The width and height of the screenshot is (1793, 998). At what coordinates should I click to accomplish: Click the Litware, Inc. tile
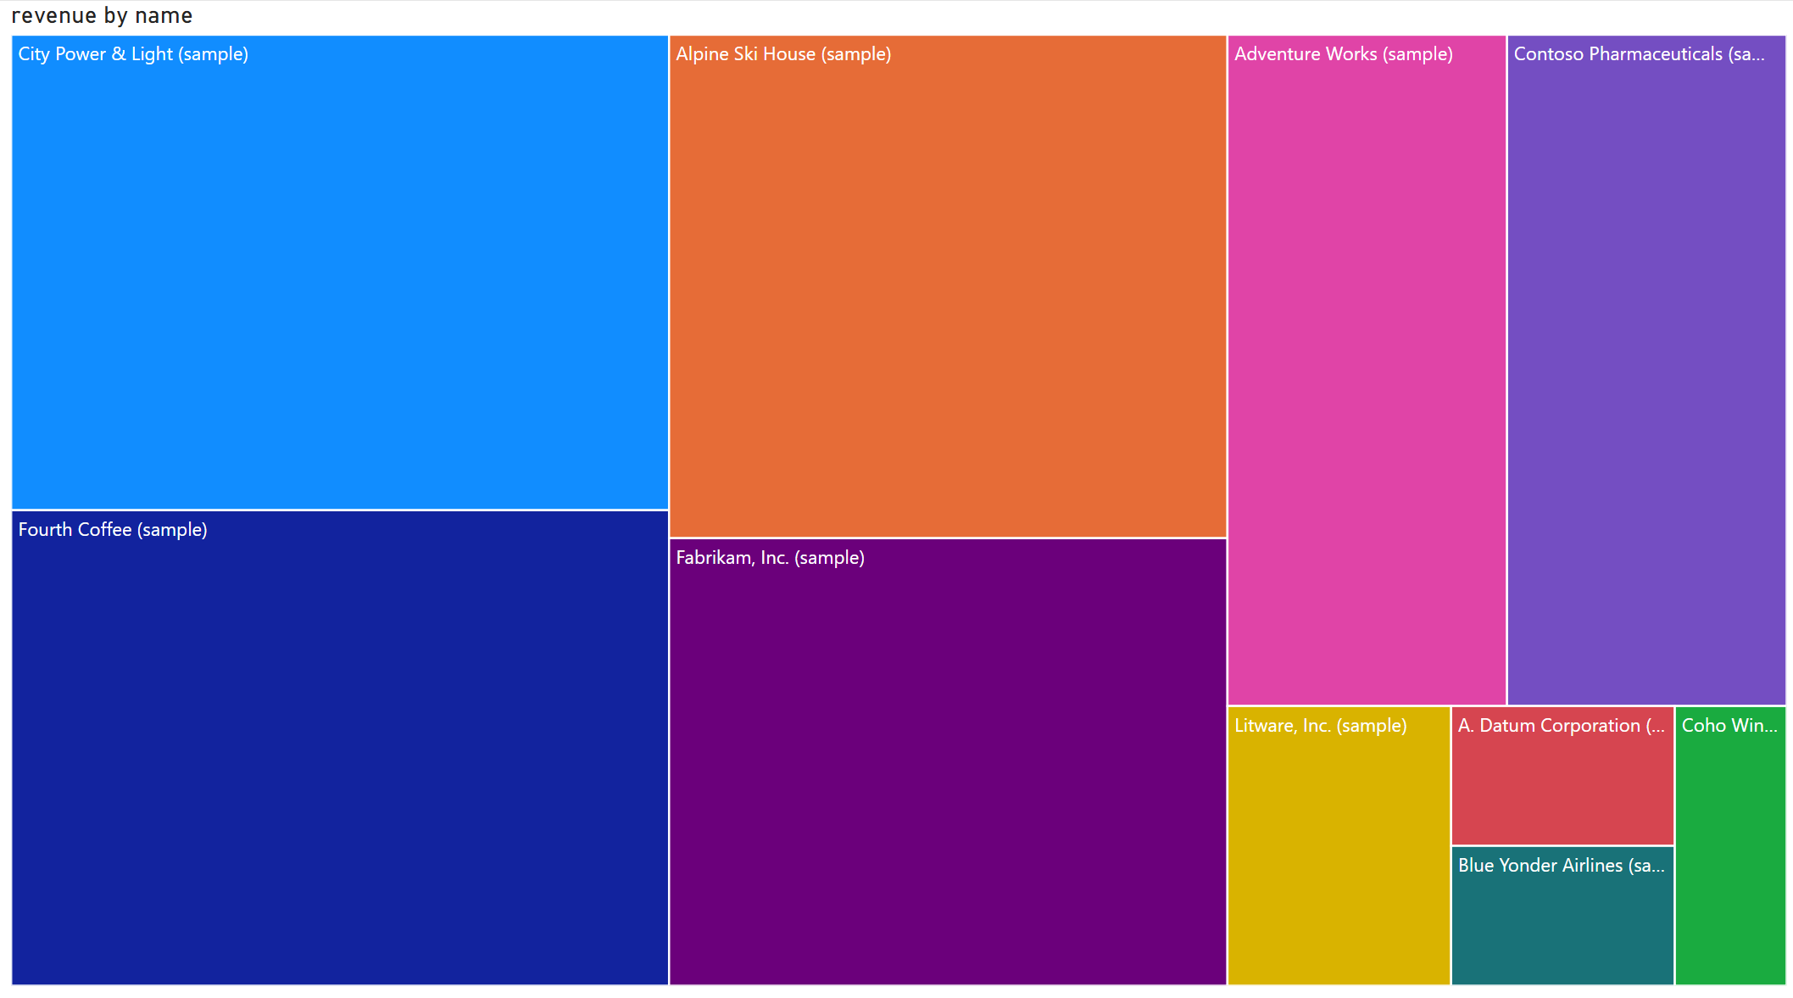[x=1338, y=848]
